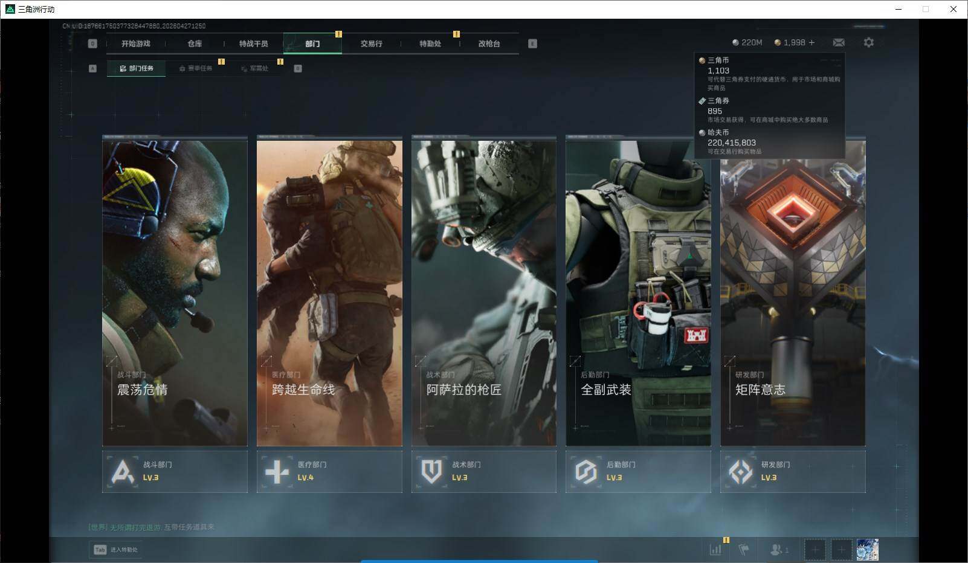Click the 后勤部门 hexagon emblem icon
The width and height of the screenshot is (968, 563).
coord(586,472)
